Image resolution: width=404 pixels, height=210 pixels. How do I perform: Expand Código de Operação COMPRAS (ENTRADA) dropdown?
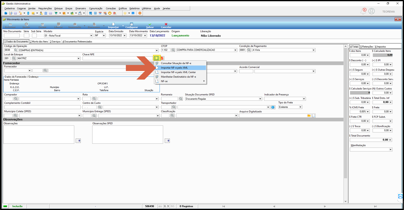click(157, 50)
